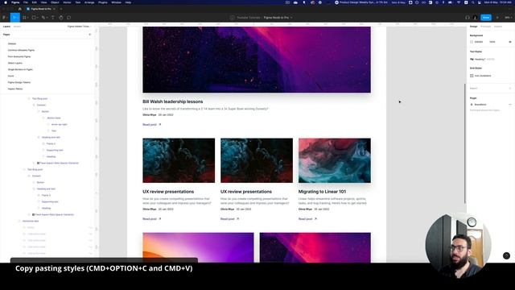Select the Text tool

(52, 18)
